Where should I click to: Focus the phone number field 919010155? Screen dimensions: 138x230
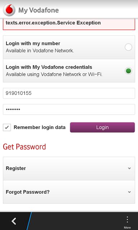(x=69, y=93)
